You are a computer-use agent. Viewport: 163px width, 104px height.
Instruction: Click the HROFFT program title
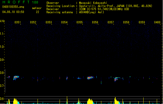coord(16,2)
